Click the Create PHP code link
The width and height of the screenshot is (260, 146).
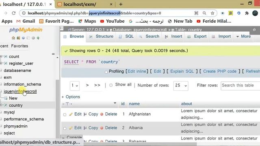pos(220,71)
